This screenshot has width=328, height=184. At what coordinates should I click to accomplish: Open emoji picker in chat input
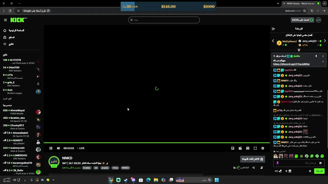point(320,163)
